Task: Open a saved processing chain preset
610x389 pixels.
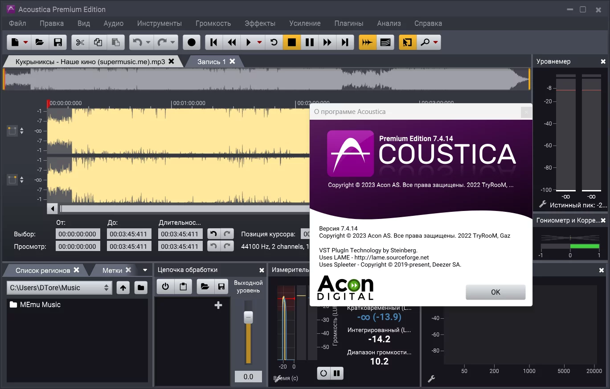Action: pos(205,287)
